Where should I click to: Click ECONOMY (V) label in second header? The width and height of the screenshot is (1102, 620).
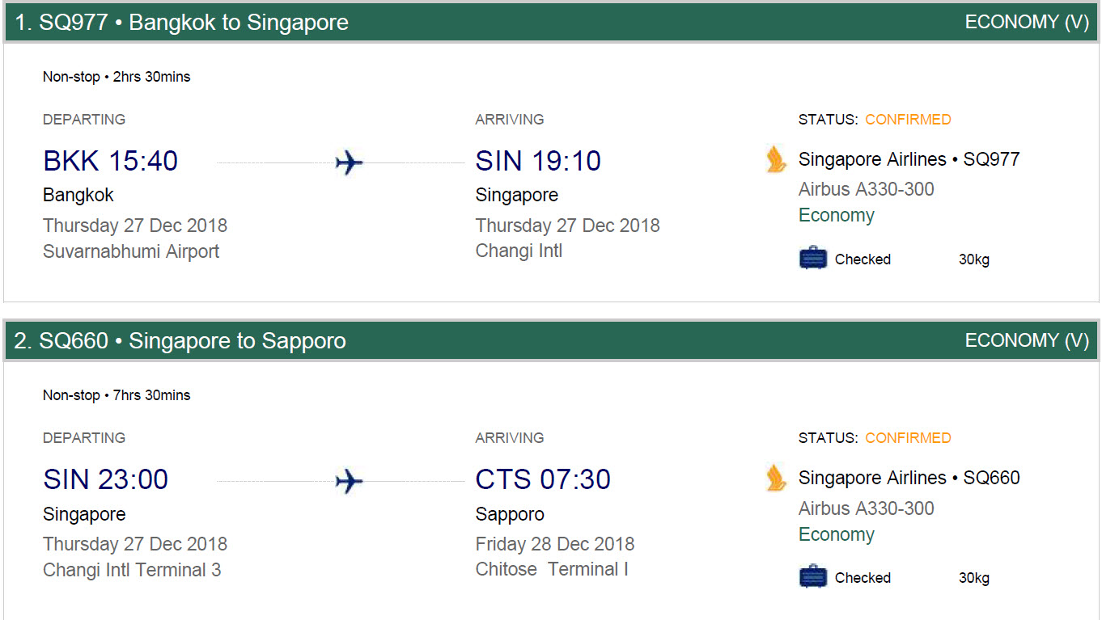tap(1028, 341)
